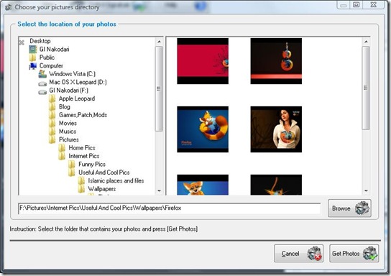Image resolution: width=391 pixels, height=276 pixels.
Task: Select the Wallpapers folder name
Action: pos(102,189)
